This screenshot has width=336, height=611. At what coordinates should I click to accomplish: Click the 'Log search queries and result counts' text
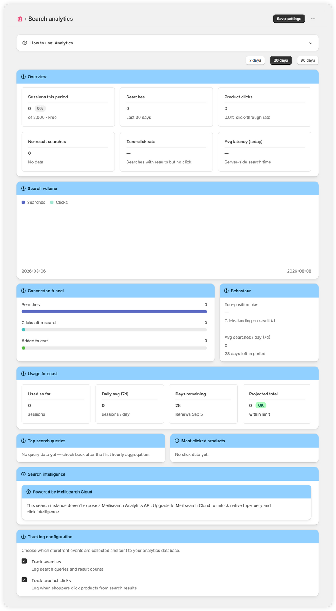point(67,569)
